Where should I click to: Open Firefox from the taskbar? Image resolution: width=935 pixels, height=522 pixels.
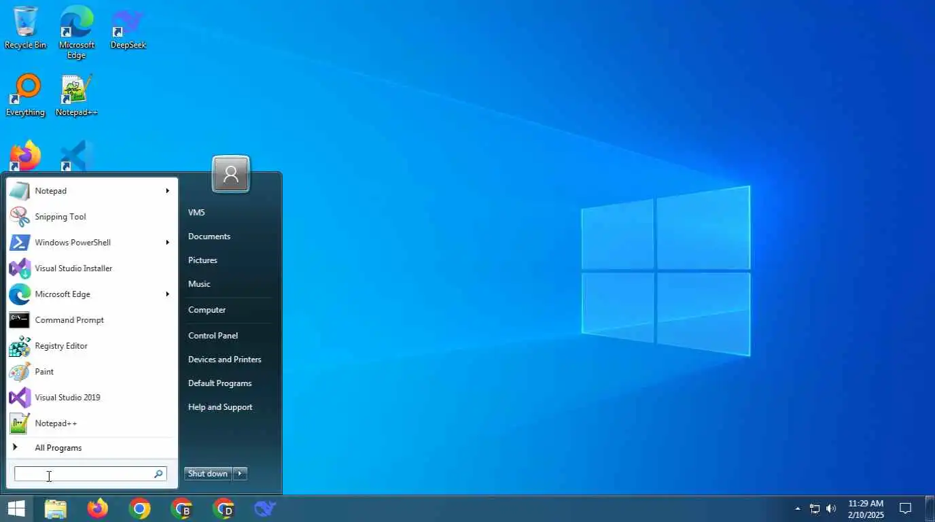coord(98,508)
